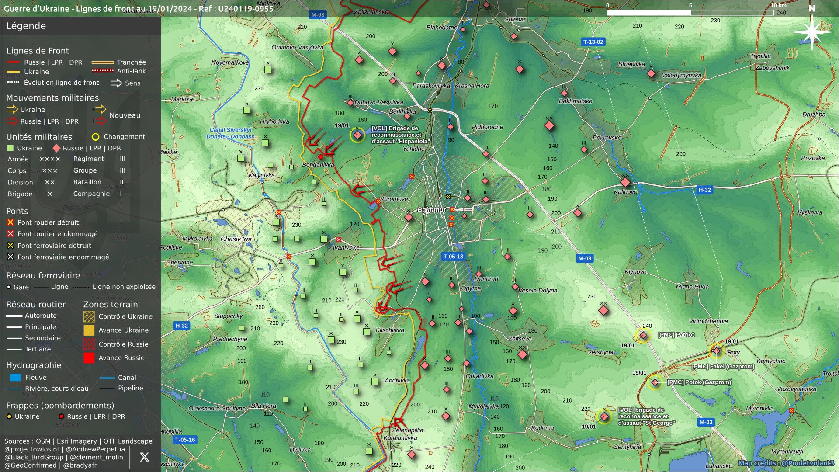Click the Chasiv Yar town label
The height and width of the screenshot is (472, 839).
pyautogui.click(x=236, y=239)
